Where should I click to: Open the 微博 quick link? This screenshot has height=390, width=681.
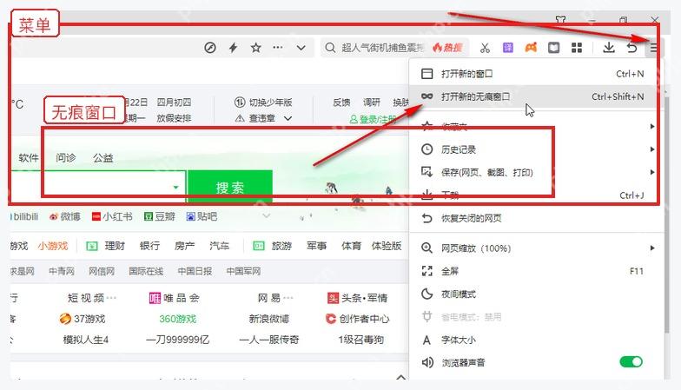[65, 217]
